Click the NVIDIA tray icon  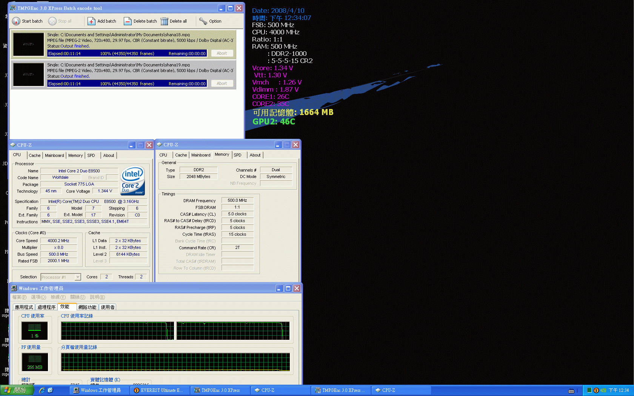(603, 390)
